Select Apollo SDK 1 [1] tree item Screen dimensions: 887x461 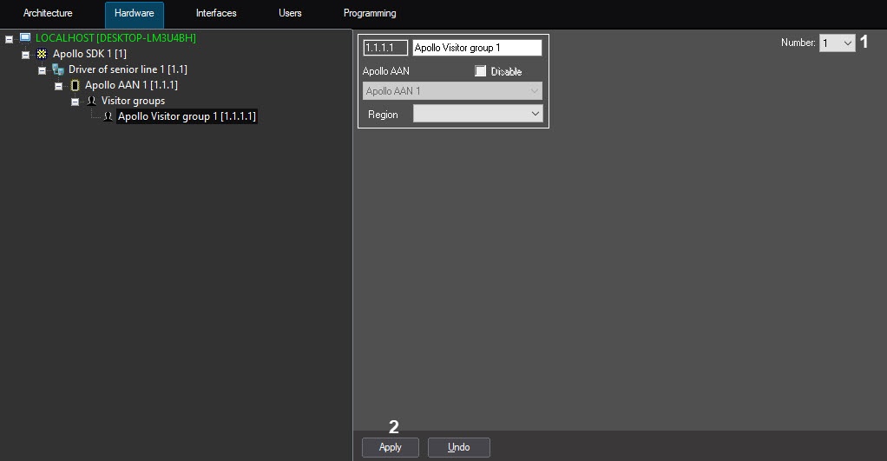[89, 54]
